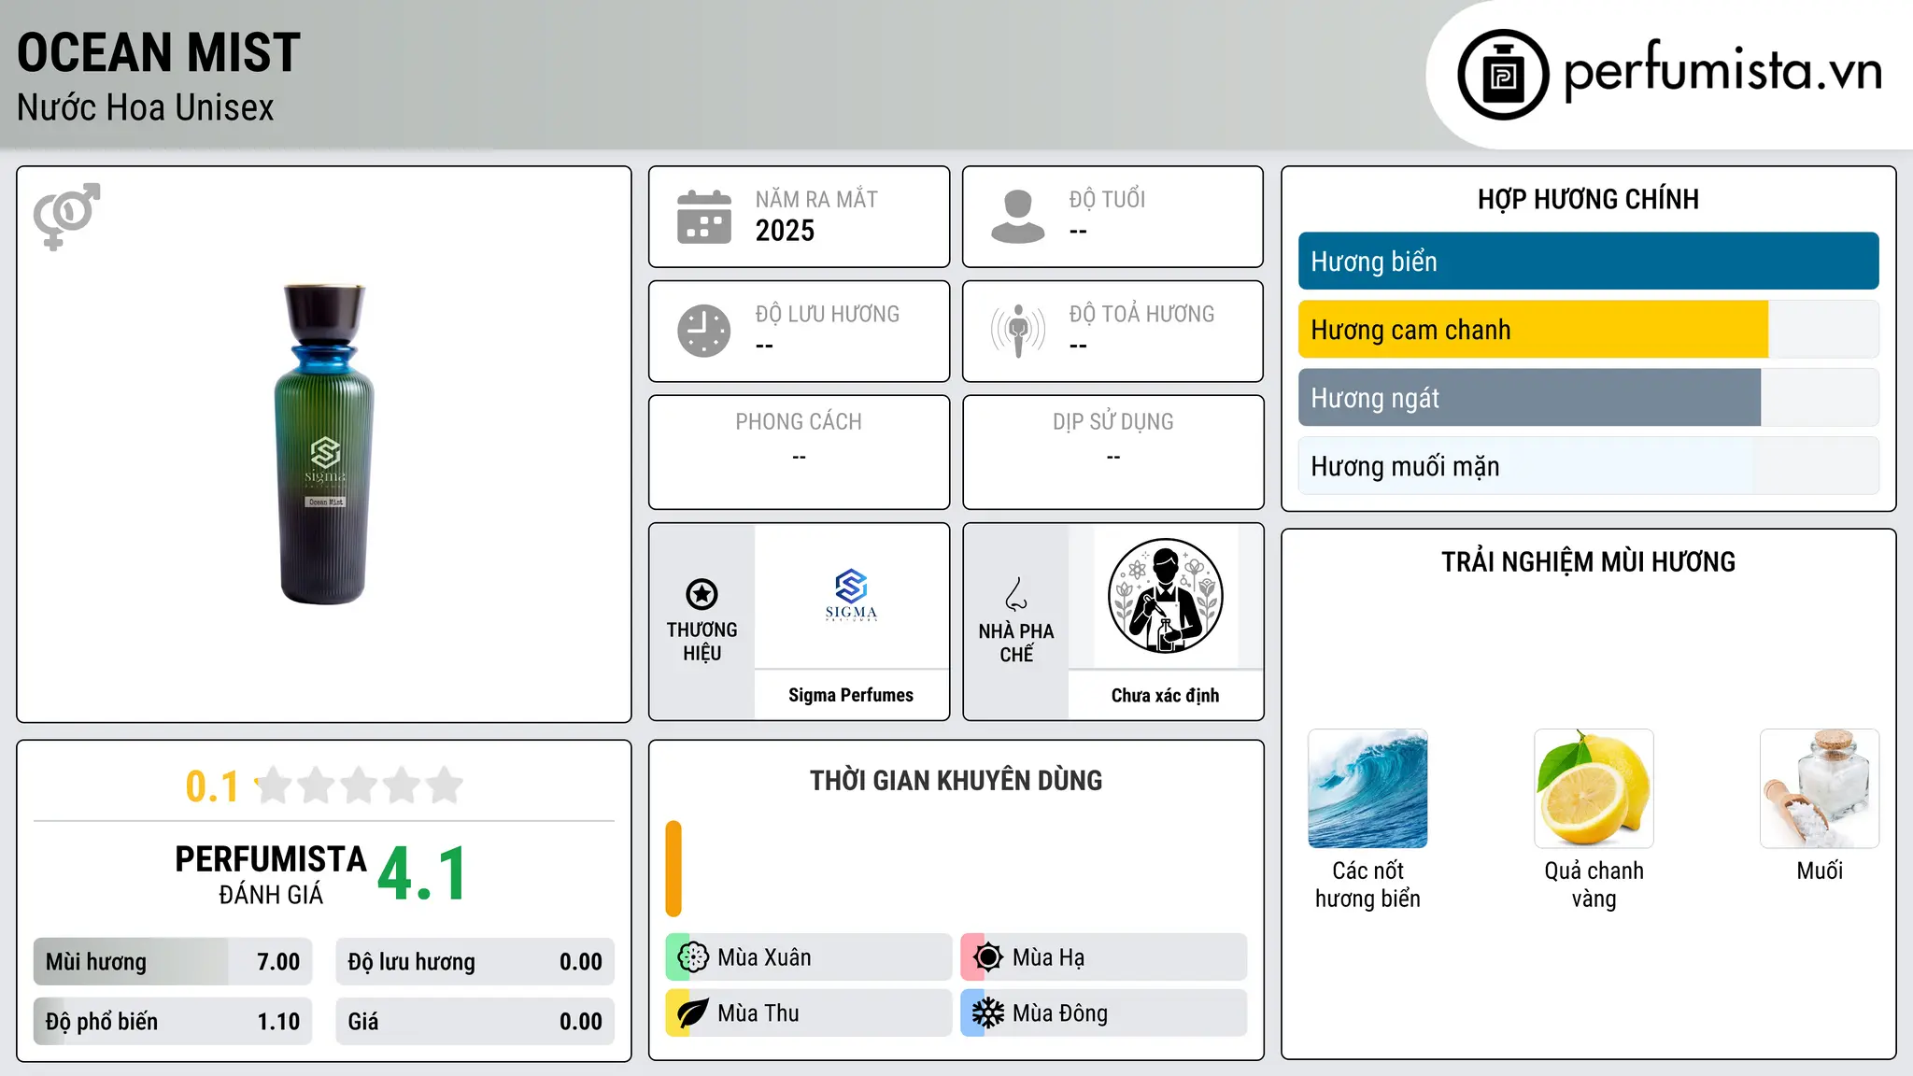Click the Hợp hương chính heading
The width and height of the screenshot is (1913, 1076).
coord(1588,199)
